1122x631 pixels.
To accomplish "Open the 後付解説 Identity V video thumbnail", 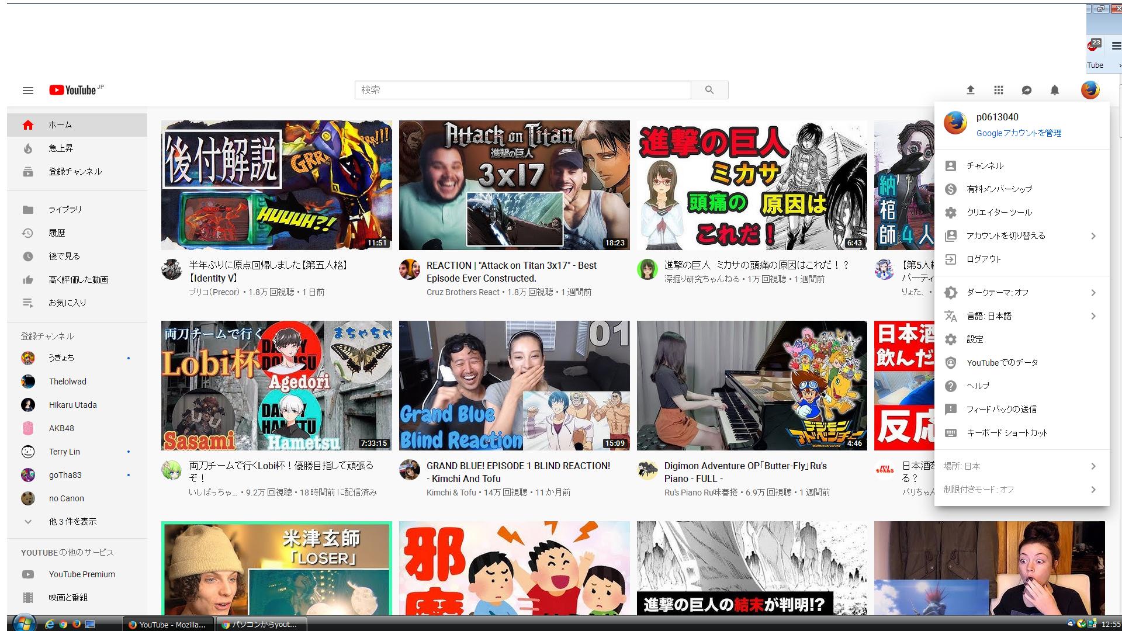I will (x=276, y=185).
